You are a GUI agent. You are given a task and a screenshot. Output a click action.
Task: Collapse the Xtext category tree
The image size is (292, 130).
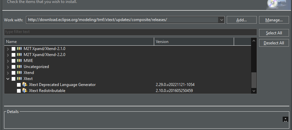(8, 79)
